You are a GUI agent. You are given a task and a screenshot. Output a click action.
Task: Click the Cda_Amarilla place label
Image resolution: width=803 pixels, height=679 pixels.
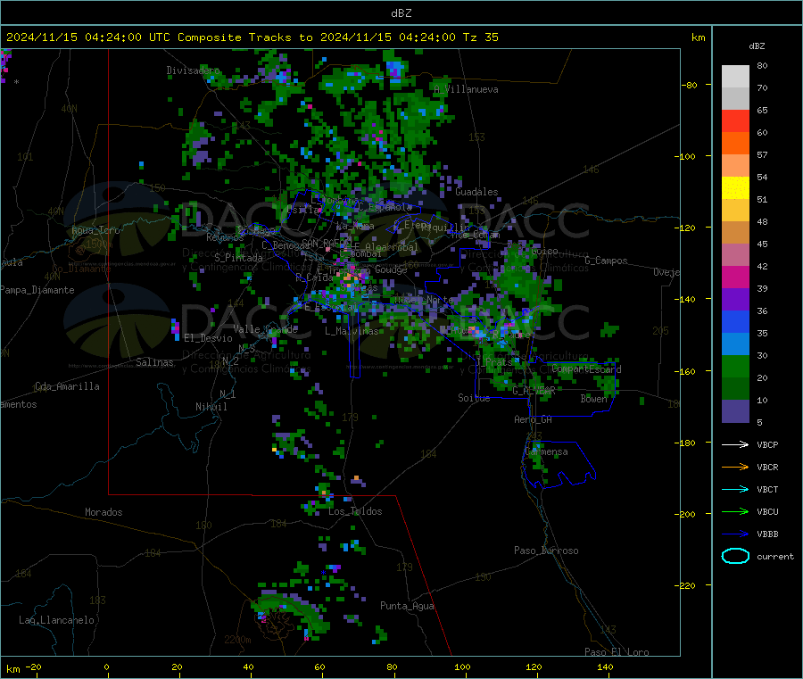pos(67,386)
